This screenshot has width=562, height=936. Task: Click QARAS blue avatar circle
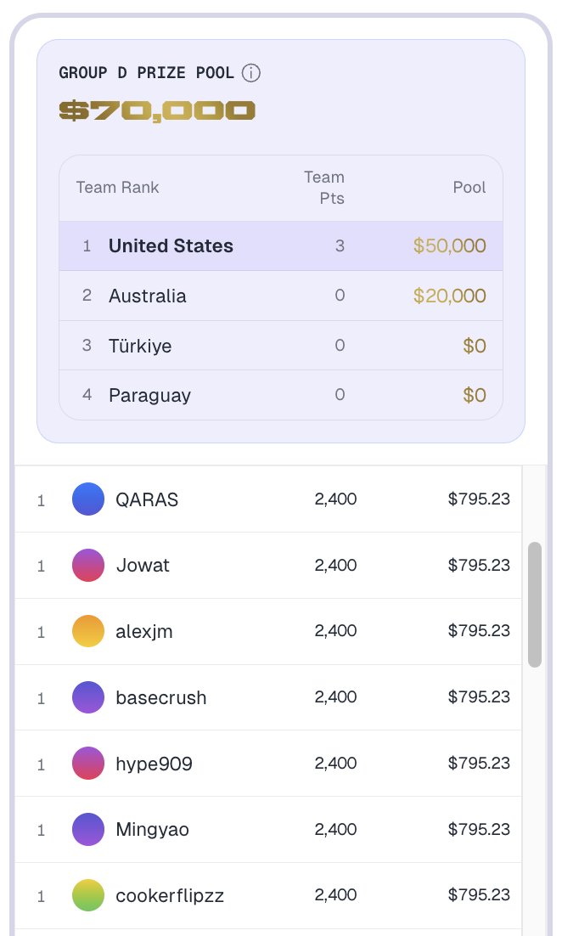click(x=88, y=499)
